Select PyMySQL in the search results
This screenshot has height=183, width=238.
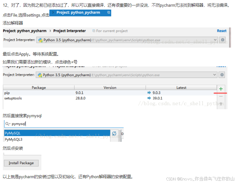(x=57, y=133)
